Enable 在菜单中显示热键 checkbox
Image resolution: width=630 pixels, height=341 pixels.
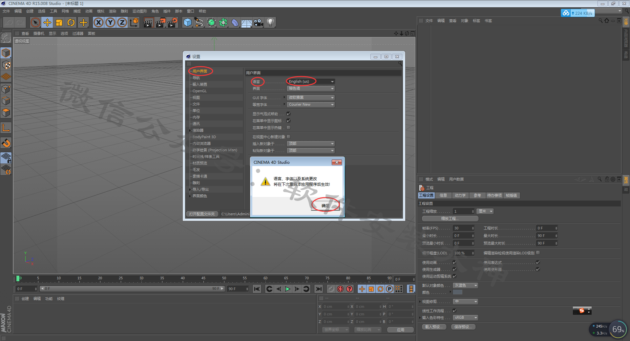coord(289,127)
